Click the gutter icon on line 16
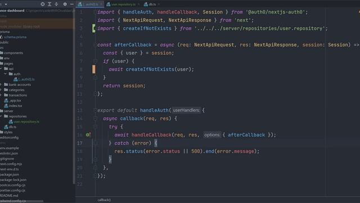Screen dimensions: 360x203 pyautogui.click(x=88, y=135)
